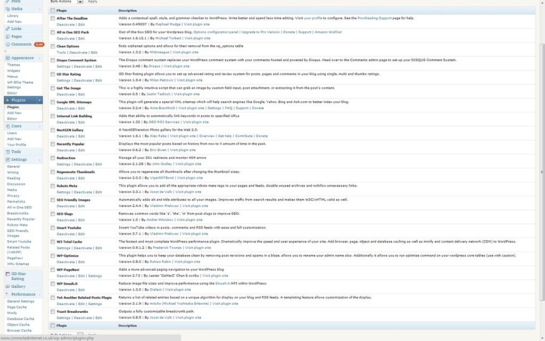Open Menus under Appearance
The image size is (545, 341).
coord(12,77)
